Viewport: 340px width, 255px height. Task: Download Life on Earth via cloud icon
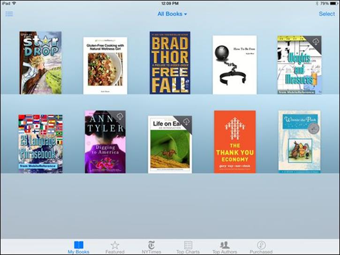pos(186,121)
